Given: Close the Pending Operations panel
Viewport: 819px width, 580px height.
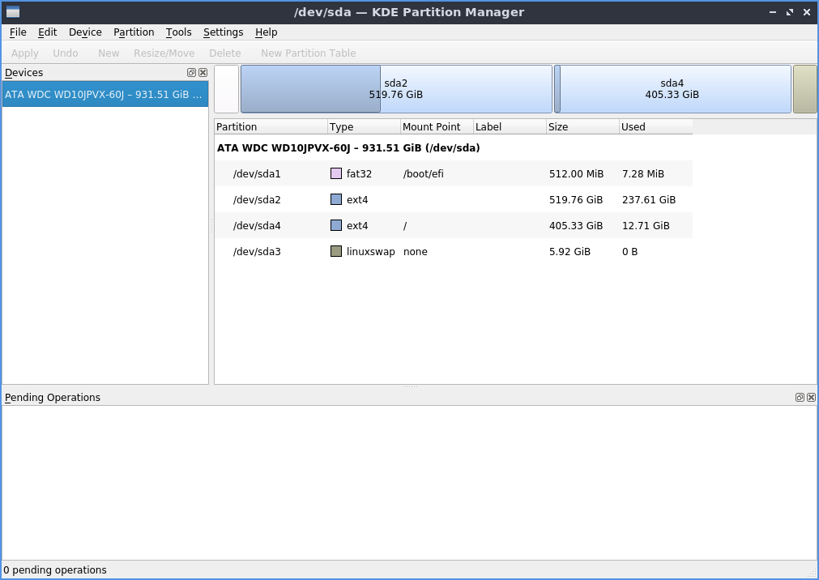Looking at the screenshot, I should point(811,398).
